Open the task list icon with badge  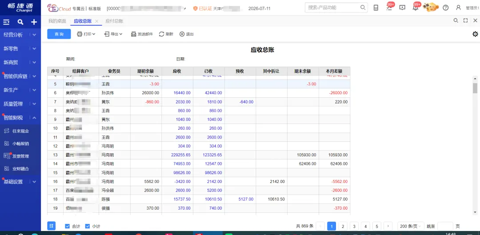pos(389,8)
